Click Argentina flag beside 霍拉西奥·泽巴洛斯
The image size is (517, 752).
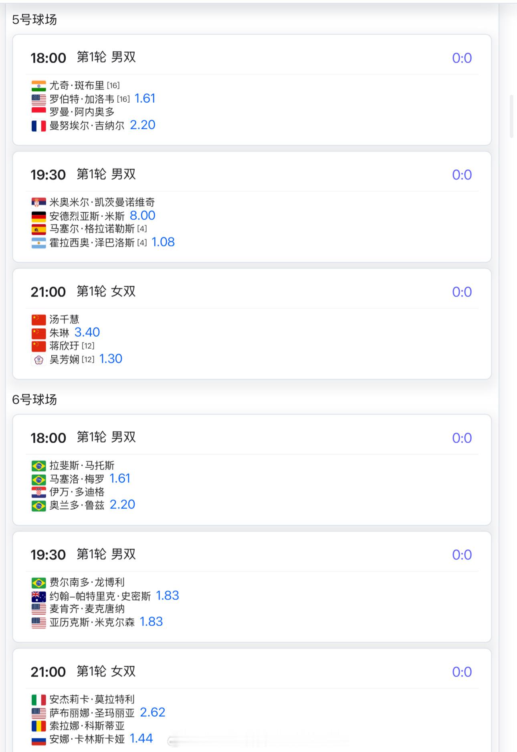coord(38,243)
